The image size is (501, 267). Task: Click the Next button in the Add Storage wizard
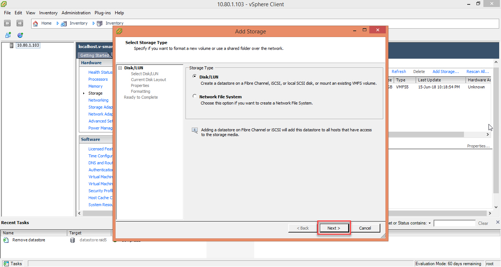pyautogui.click(x=333, y=228)
